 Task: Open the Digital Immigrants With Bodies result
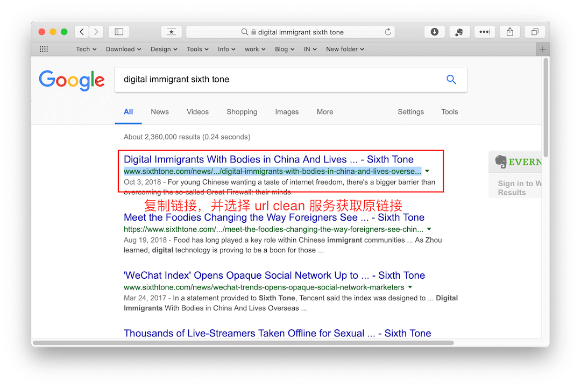pyautogui.click(x=268, y=159)
